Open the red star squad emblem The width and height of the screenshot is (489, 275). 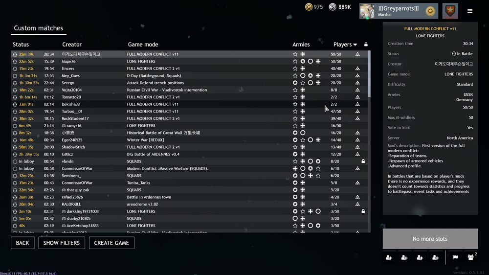pyautogui.click(x=450, y=11)
